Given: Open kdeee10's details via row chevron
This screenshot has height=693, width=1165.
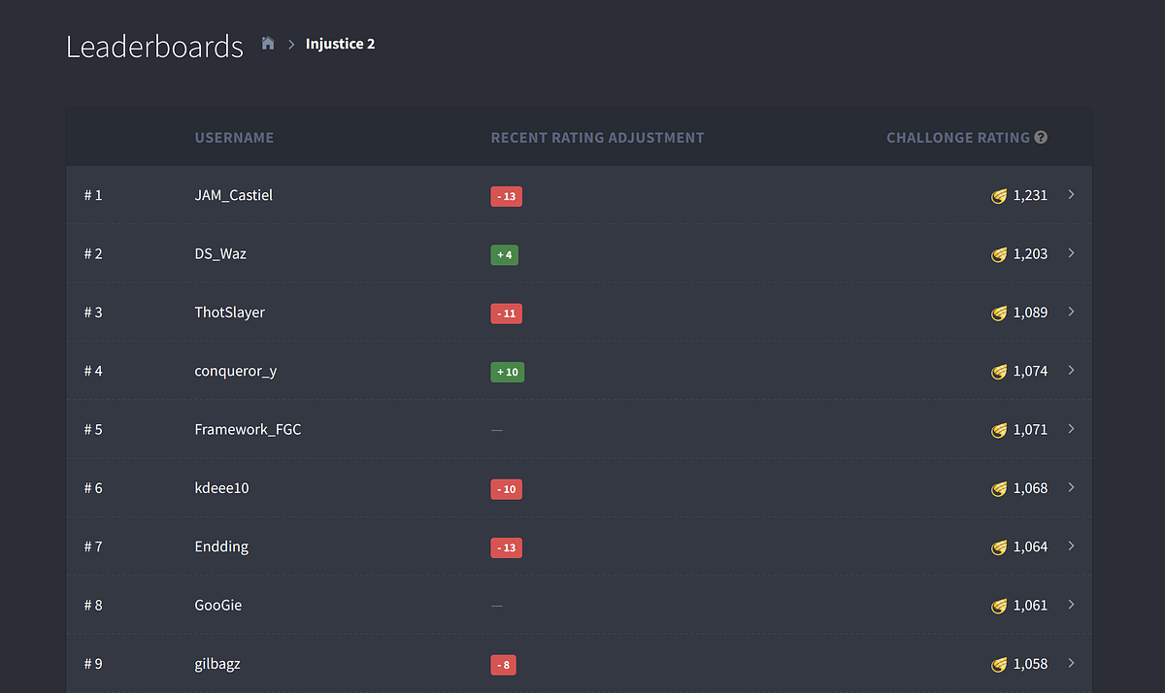Looking at the screenshot, I should [x=1071, y=487].
